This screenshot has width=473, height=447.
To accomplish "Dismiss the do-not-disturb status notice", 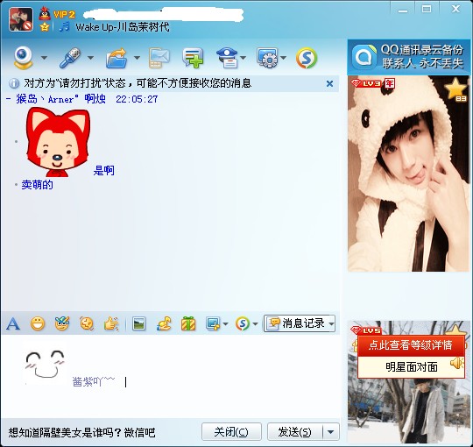I will (329, 83).
